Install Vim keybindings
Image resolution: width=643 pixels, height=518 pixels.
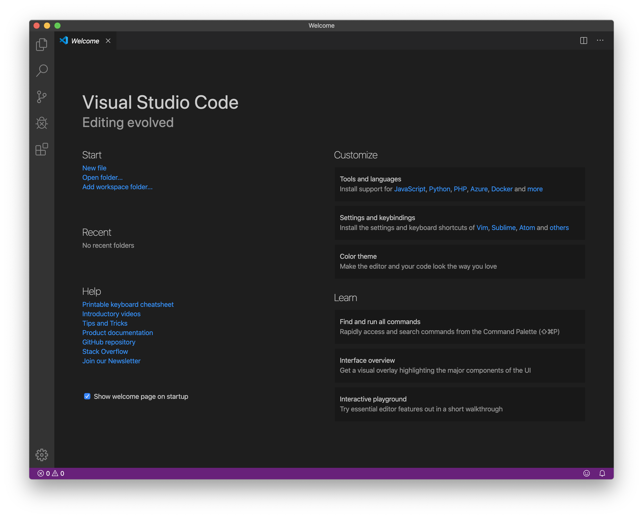(482, 228)
